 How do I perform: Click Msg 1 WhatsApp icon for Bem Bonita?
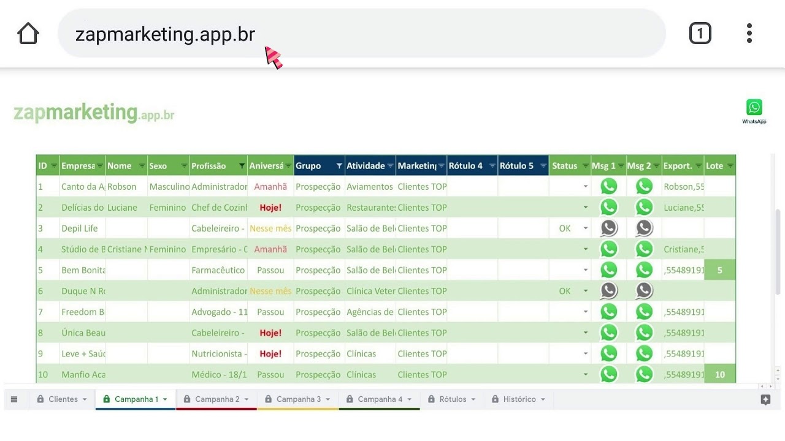point(608,269)
